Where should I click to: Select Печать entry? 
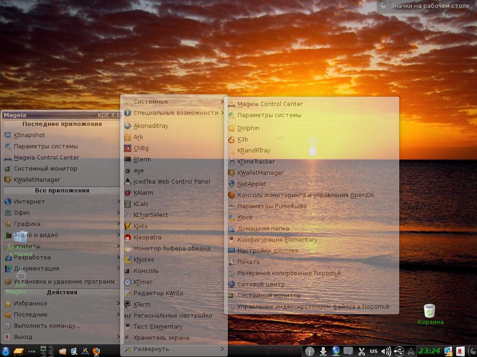click(x=312, y=262)
